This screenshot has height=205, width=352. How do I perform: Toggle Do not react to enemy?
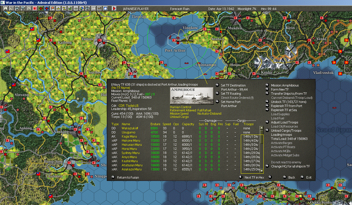[x=286, y=162]
